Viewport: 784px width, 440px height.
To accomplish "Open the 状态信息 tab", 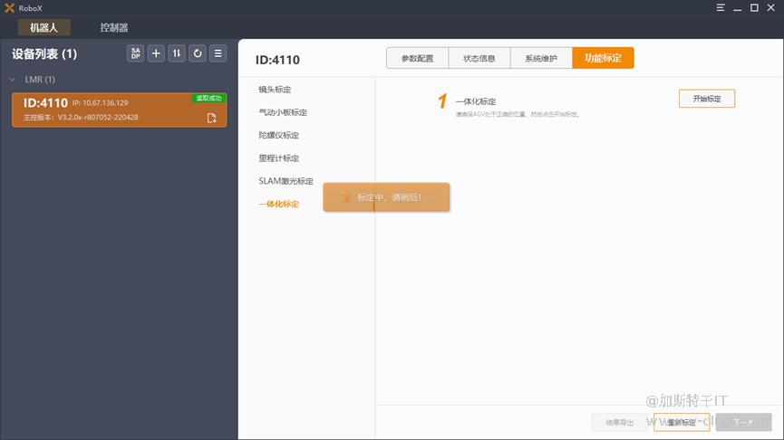I will click(479, 58).
